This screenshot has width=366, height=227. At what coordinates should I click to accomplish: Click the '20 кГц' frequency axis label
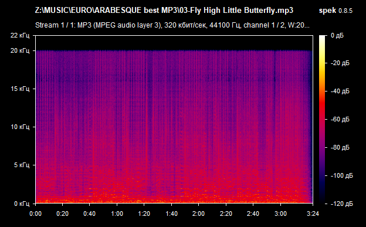tap(20, 50)
